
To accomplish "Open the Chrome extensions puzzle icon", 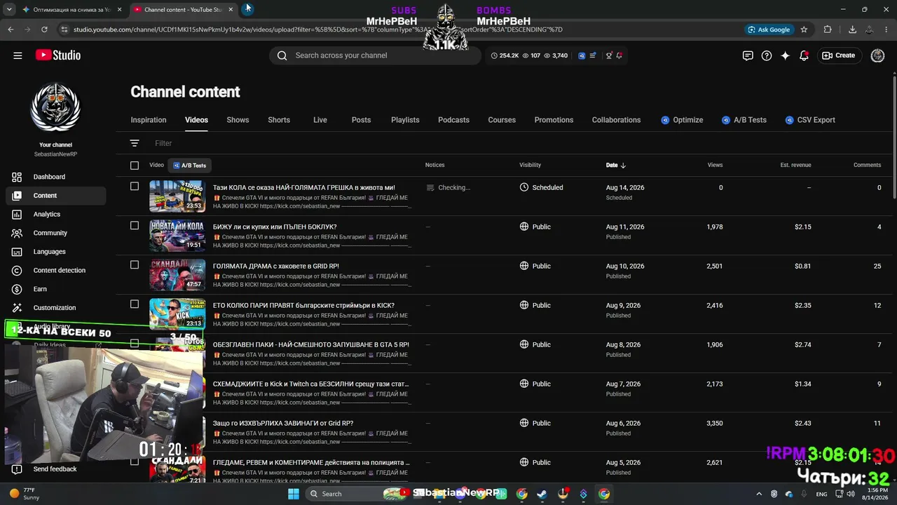I will 828,29.
